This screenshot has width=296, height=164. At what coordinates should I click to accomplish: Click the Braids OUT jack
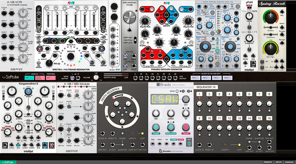pos(189,144)
